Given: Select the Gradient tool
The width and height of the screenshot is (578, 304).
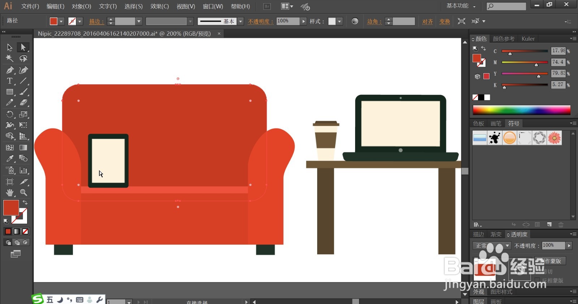Looking at the screenshot, I should click(x=23, y=147).
